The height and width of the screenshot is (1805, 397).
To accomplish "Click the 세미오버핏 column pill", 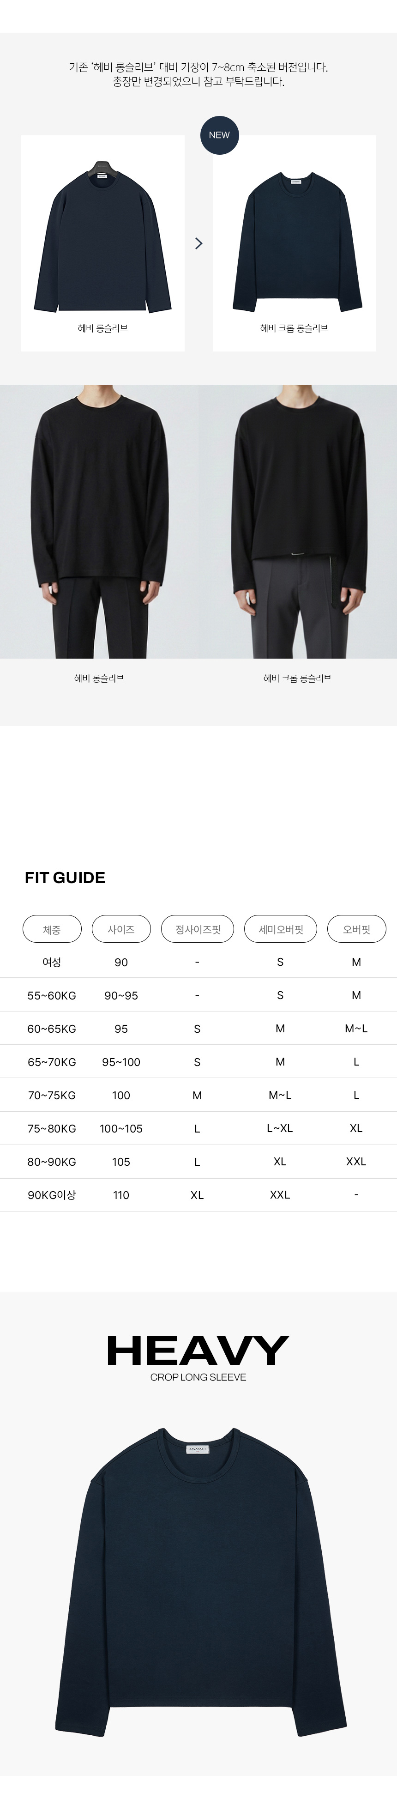I will [280, 929].
